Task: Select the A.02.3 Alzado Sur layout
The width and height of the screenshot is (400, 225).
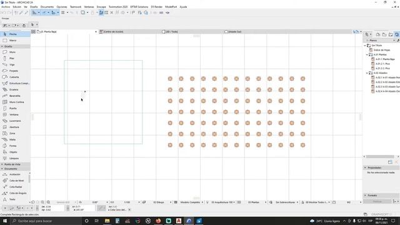Action: [387, 87]
